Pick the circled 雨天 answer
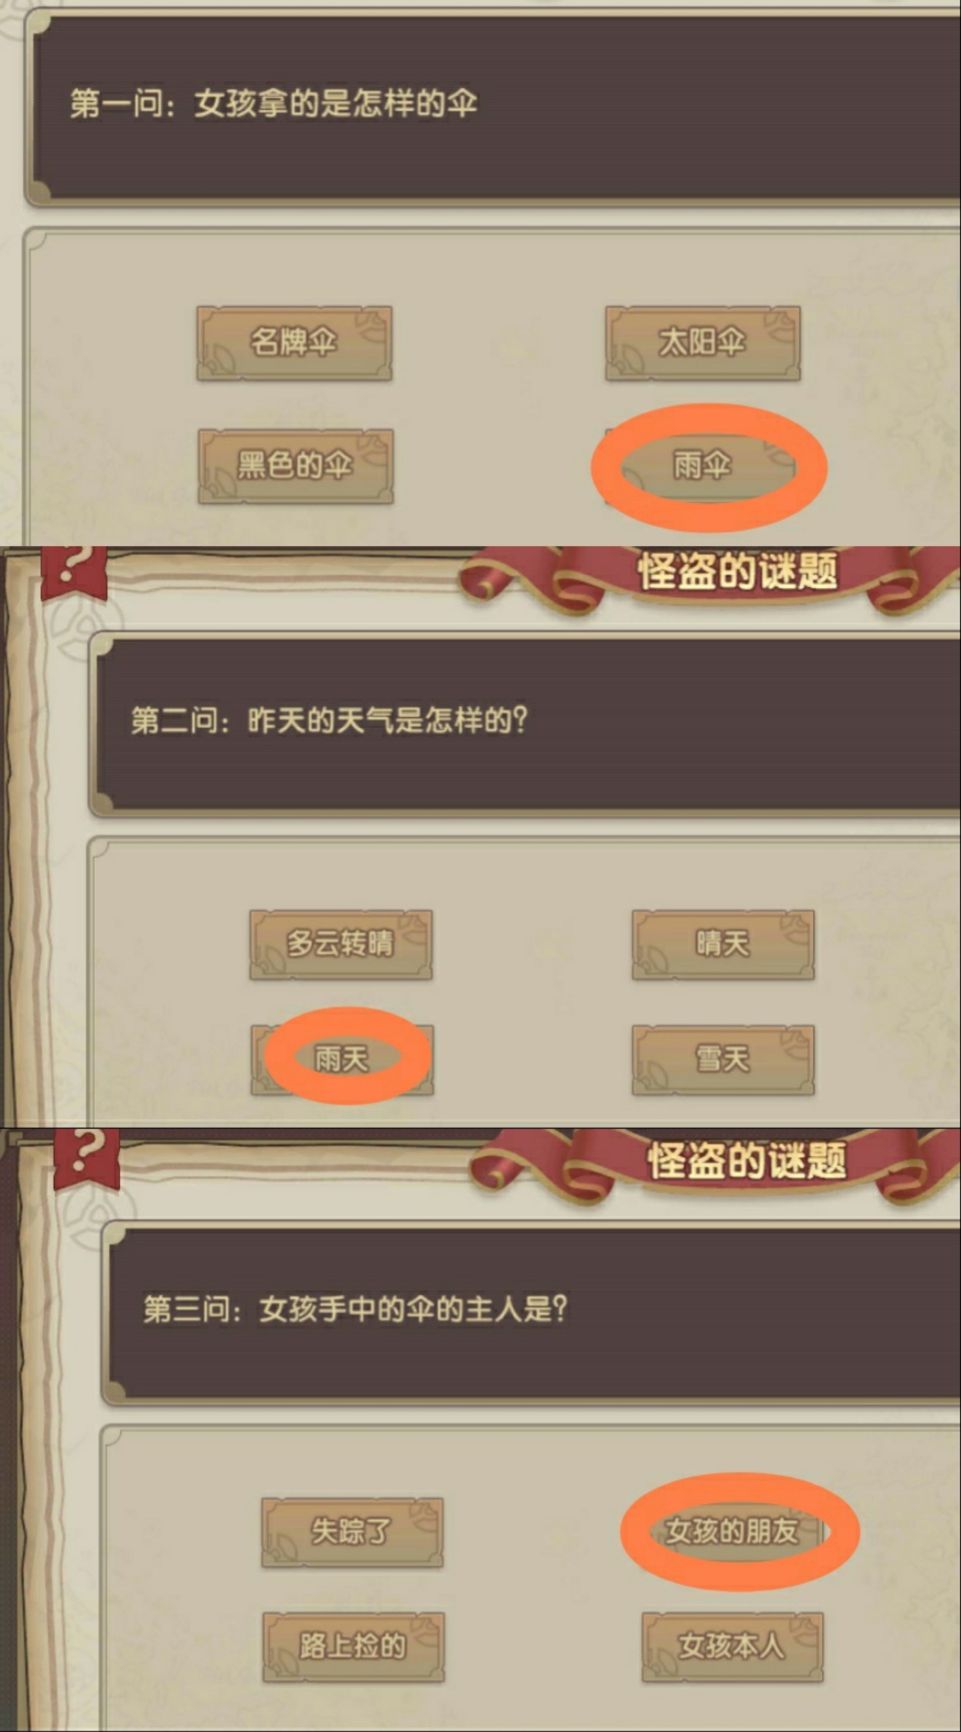961x1732 pixels. tap(342, 1059)
